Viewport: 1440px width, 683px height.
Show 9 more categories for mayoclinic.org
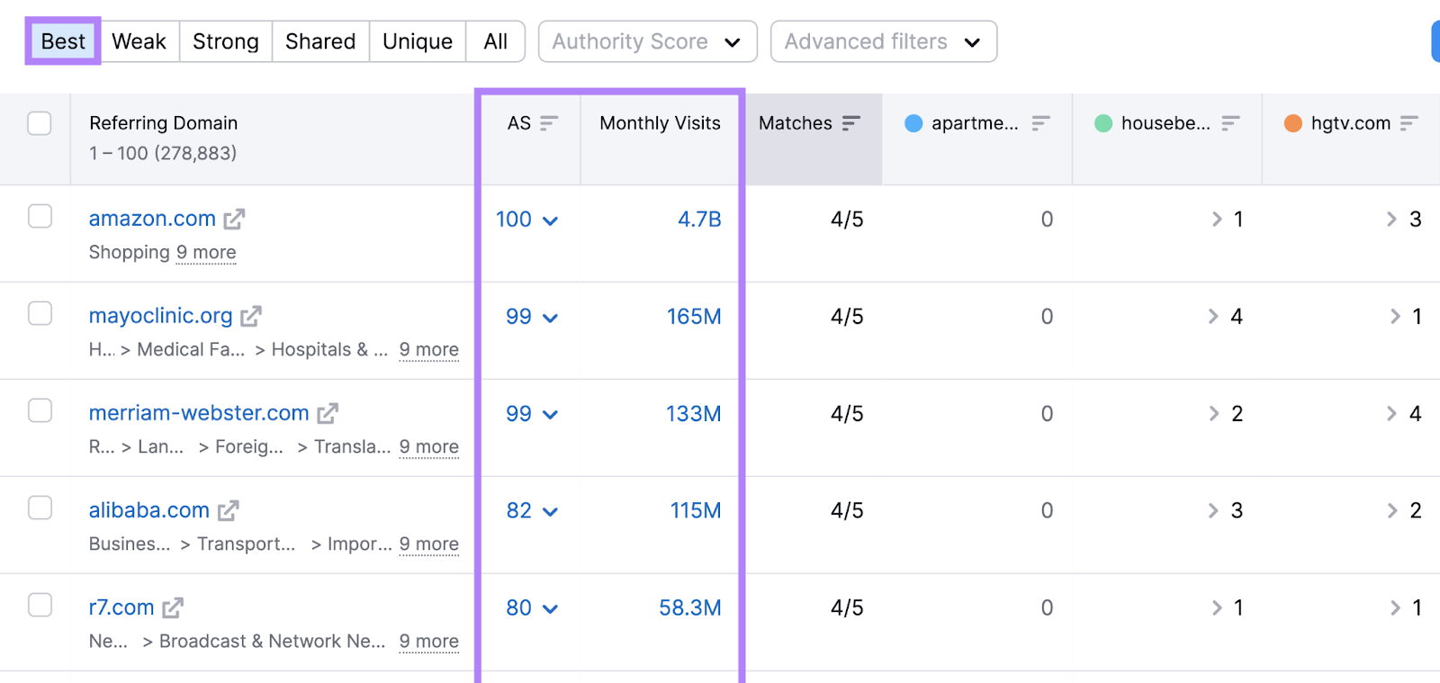point(429,350)
